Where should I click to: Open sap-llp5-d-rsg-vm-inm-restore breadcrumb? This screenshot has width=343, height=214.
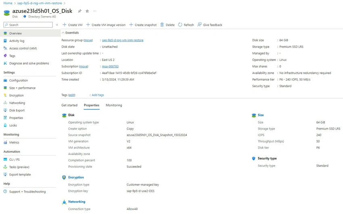40,3
